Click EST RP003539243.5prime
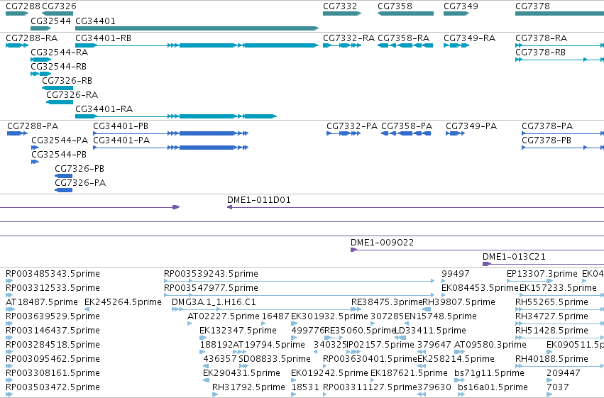 click(211, 274)
